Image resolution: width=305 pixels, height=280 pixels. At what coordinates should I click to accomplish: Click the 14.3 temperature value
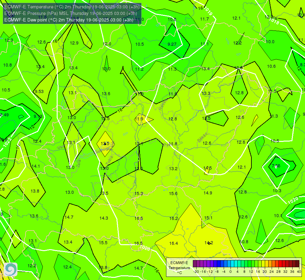pos(104,218)
